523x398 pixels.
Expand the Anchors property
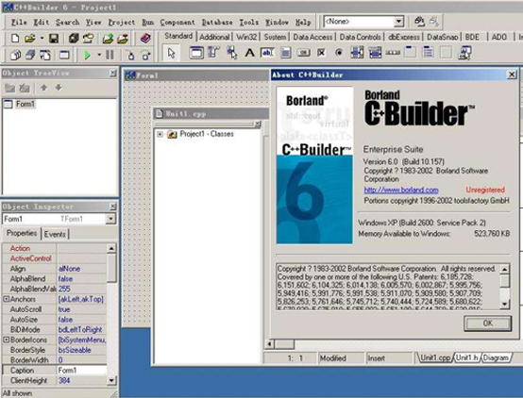click(x=6, y=299)
